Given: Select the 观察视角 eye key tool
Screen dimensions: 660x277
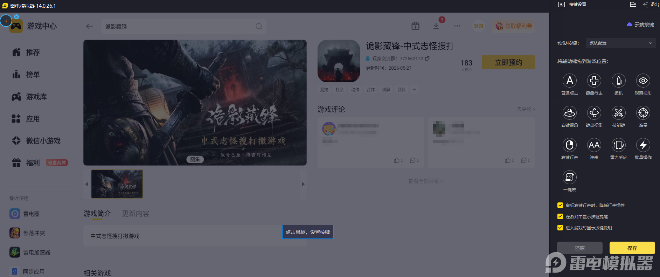Looking at the screenshot, I should 643,81.
